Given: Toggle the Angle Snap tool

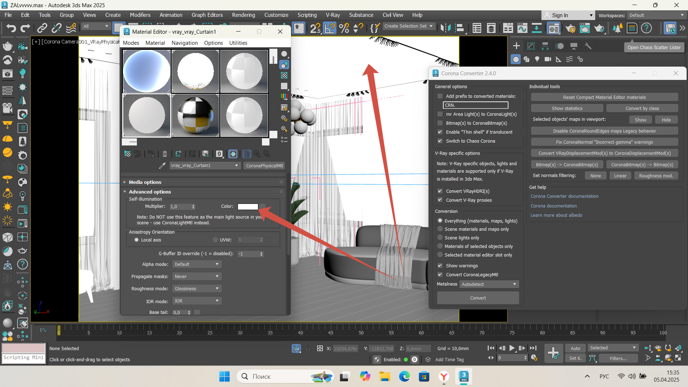Looking at the screenshot, I should click(x=330, y=28).
